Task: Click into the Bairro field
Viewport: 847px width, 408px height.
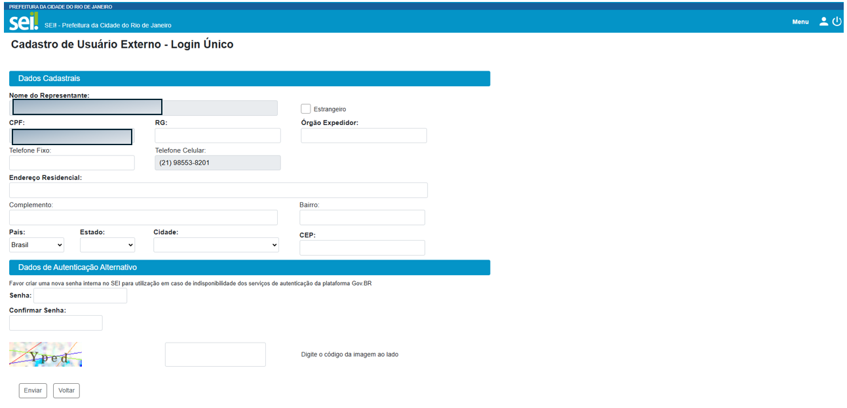Action: point(362,218)
